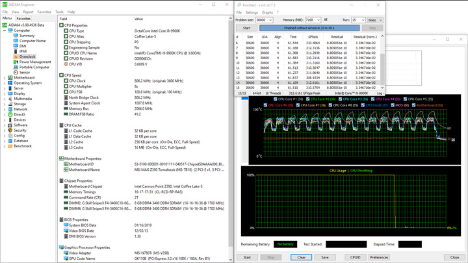Image resolution: width=468 pixels, height=263 pixels.
Task: Toggle CPU Core #2 graph checkbox
Action: (307, 99)
